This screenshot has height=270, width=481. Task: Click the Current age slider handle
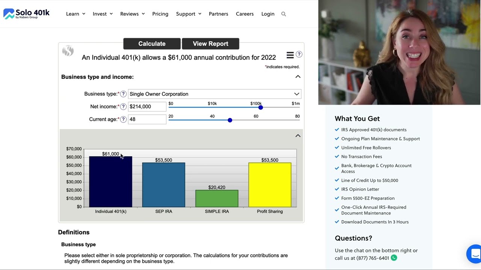[230, 120]
